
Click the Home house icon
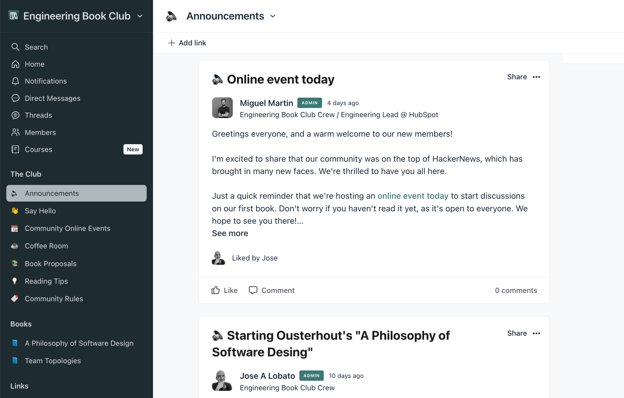pos(15,64)
